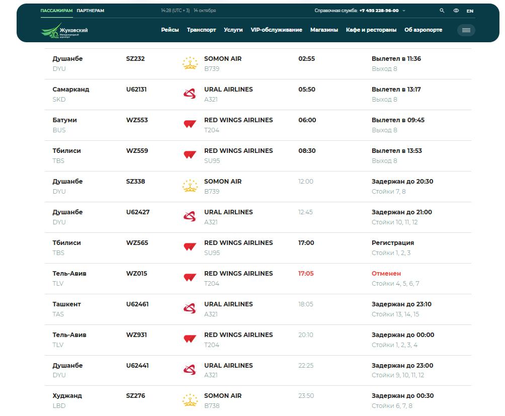Click the Батуми destination
The image size is (505, 416).
pos(65,120)
